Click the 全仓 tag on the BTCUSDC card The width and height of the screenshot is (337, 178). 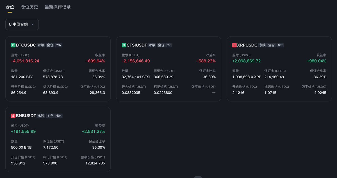(50, 45)
